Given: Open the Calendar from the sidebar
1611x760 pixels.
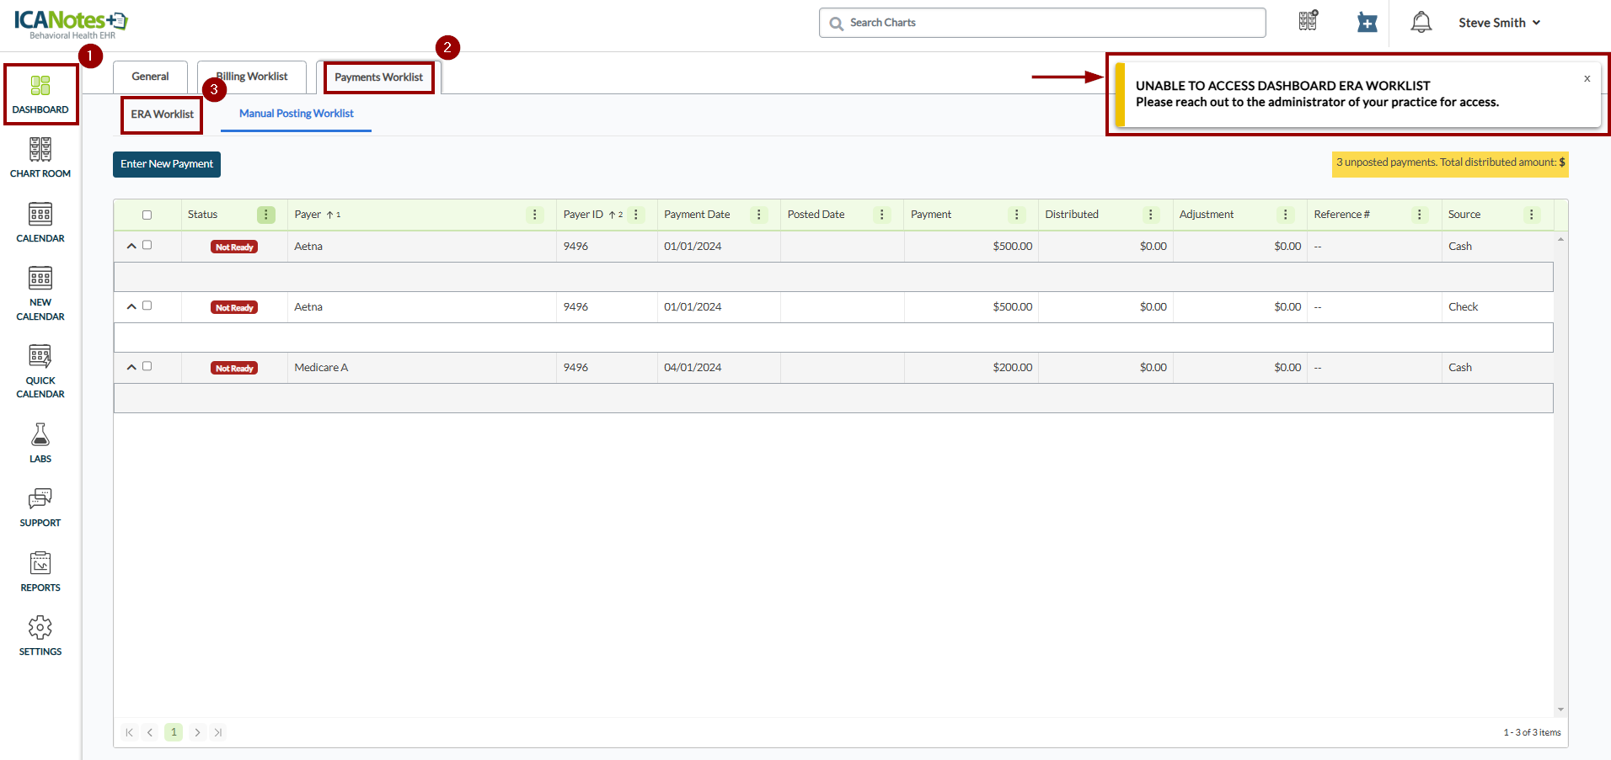Looking at the screenshot, I should 40,222.
